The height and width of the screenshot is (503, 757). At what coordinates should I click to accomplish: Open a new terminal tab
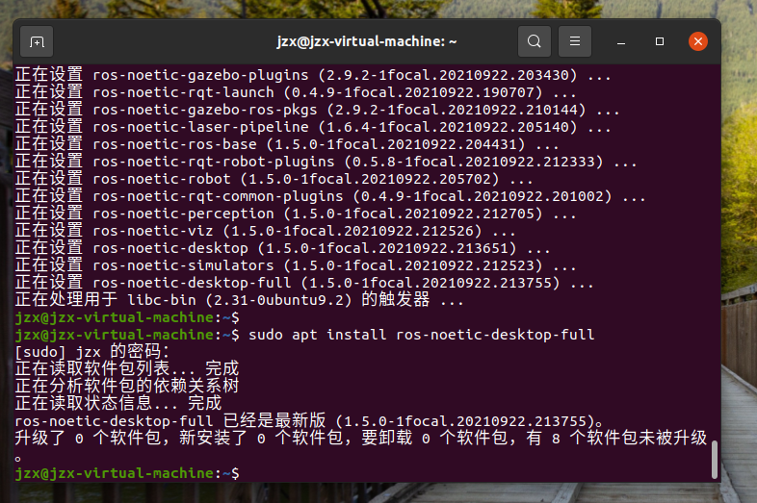point(37,42)
